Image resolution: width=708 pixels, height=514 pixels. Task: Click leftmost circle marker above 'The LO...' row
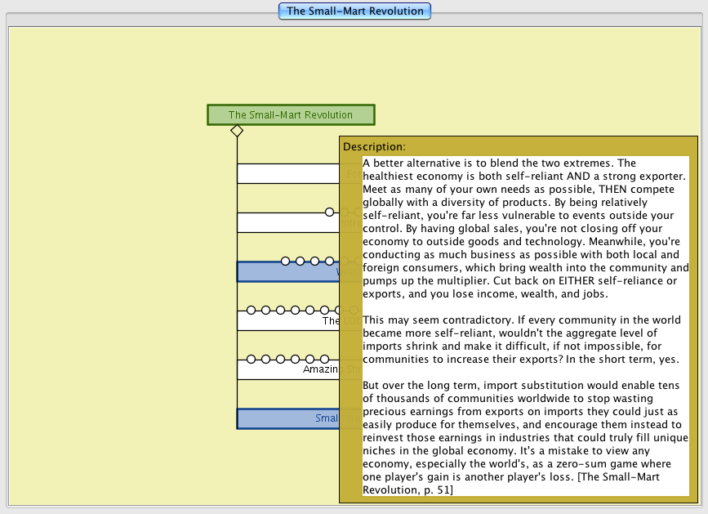252,311
